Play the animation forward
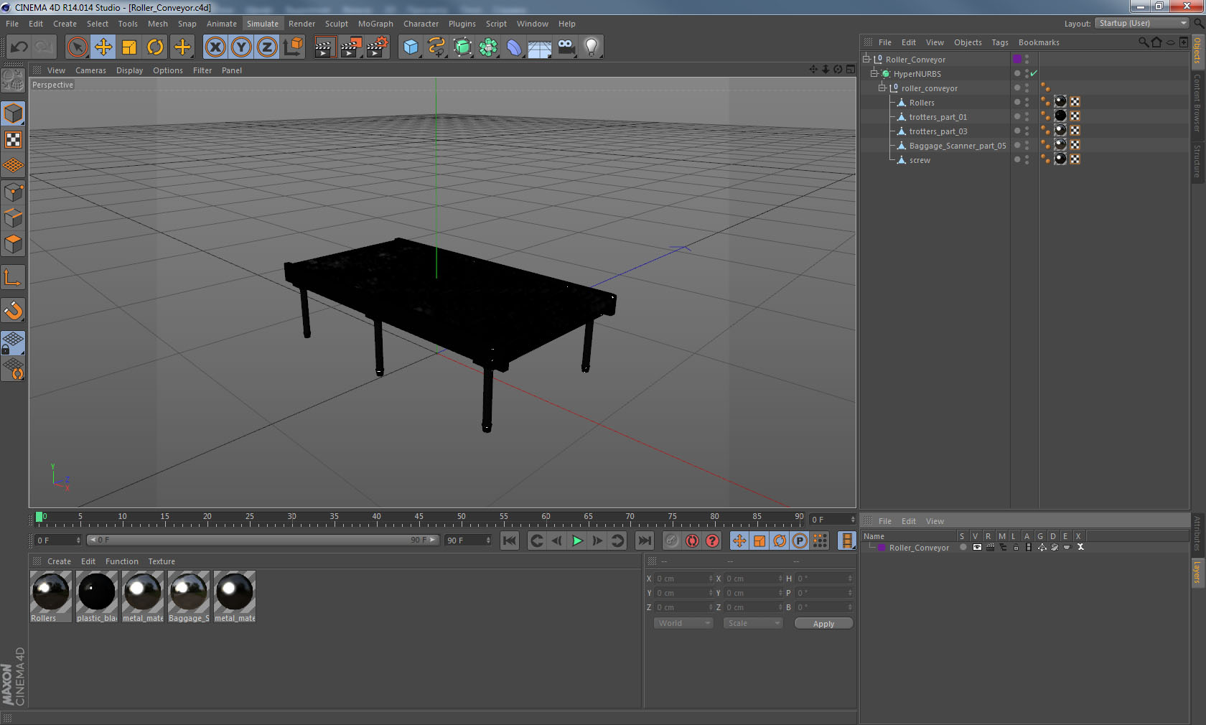 pyautogui.click(x=577, y=541)
